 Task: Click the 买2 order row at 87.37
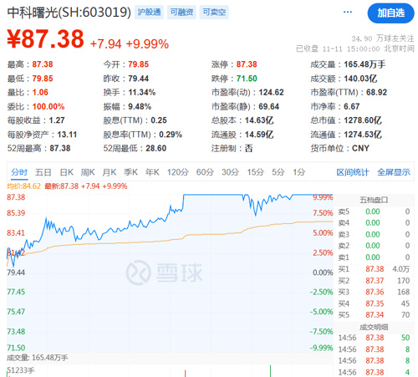(374, 281)
